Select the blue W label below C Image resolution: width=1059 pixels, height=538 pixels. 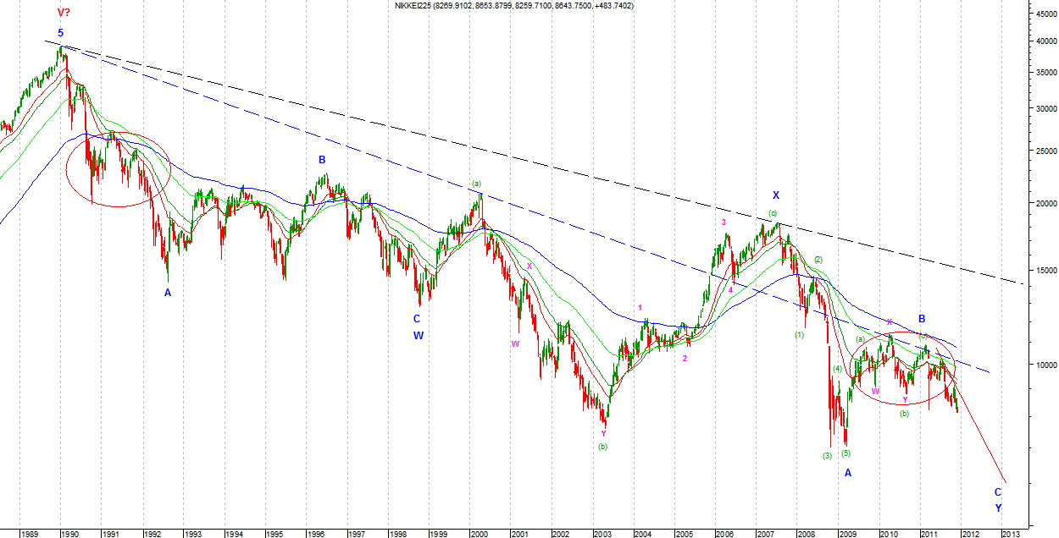(418, 335)
